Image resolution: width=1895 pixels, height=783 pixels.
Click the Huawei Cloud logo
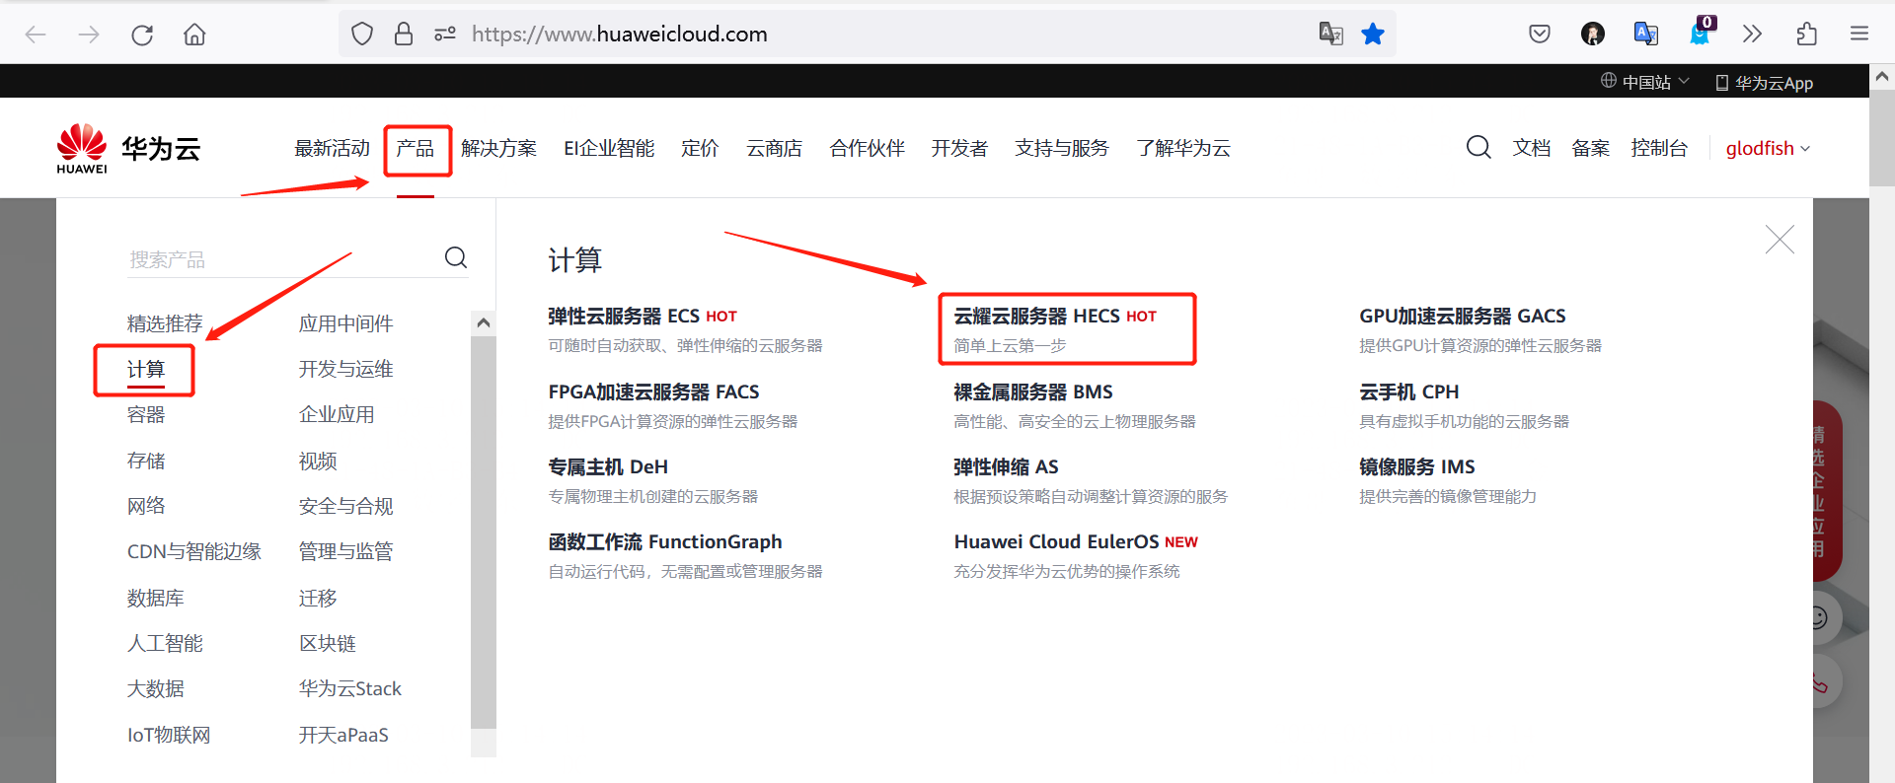129,149
